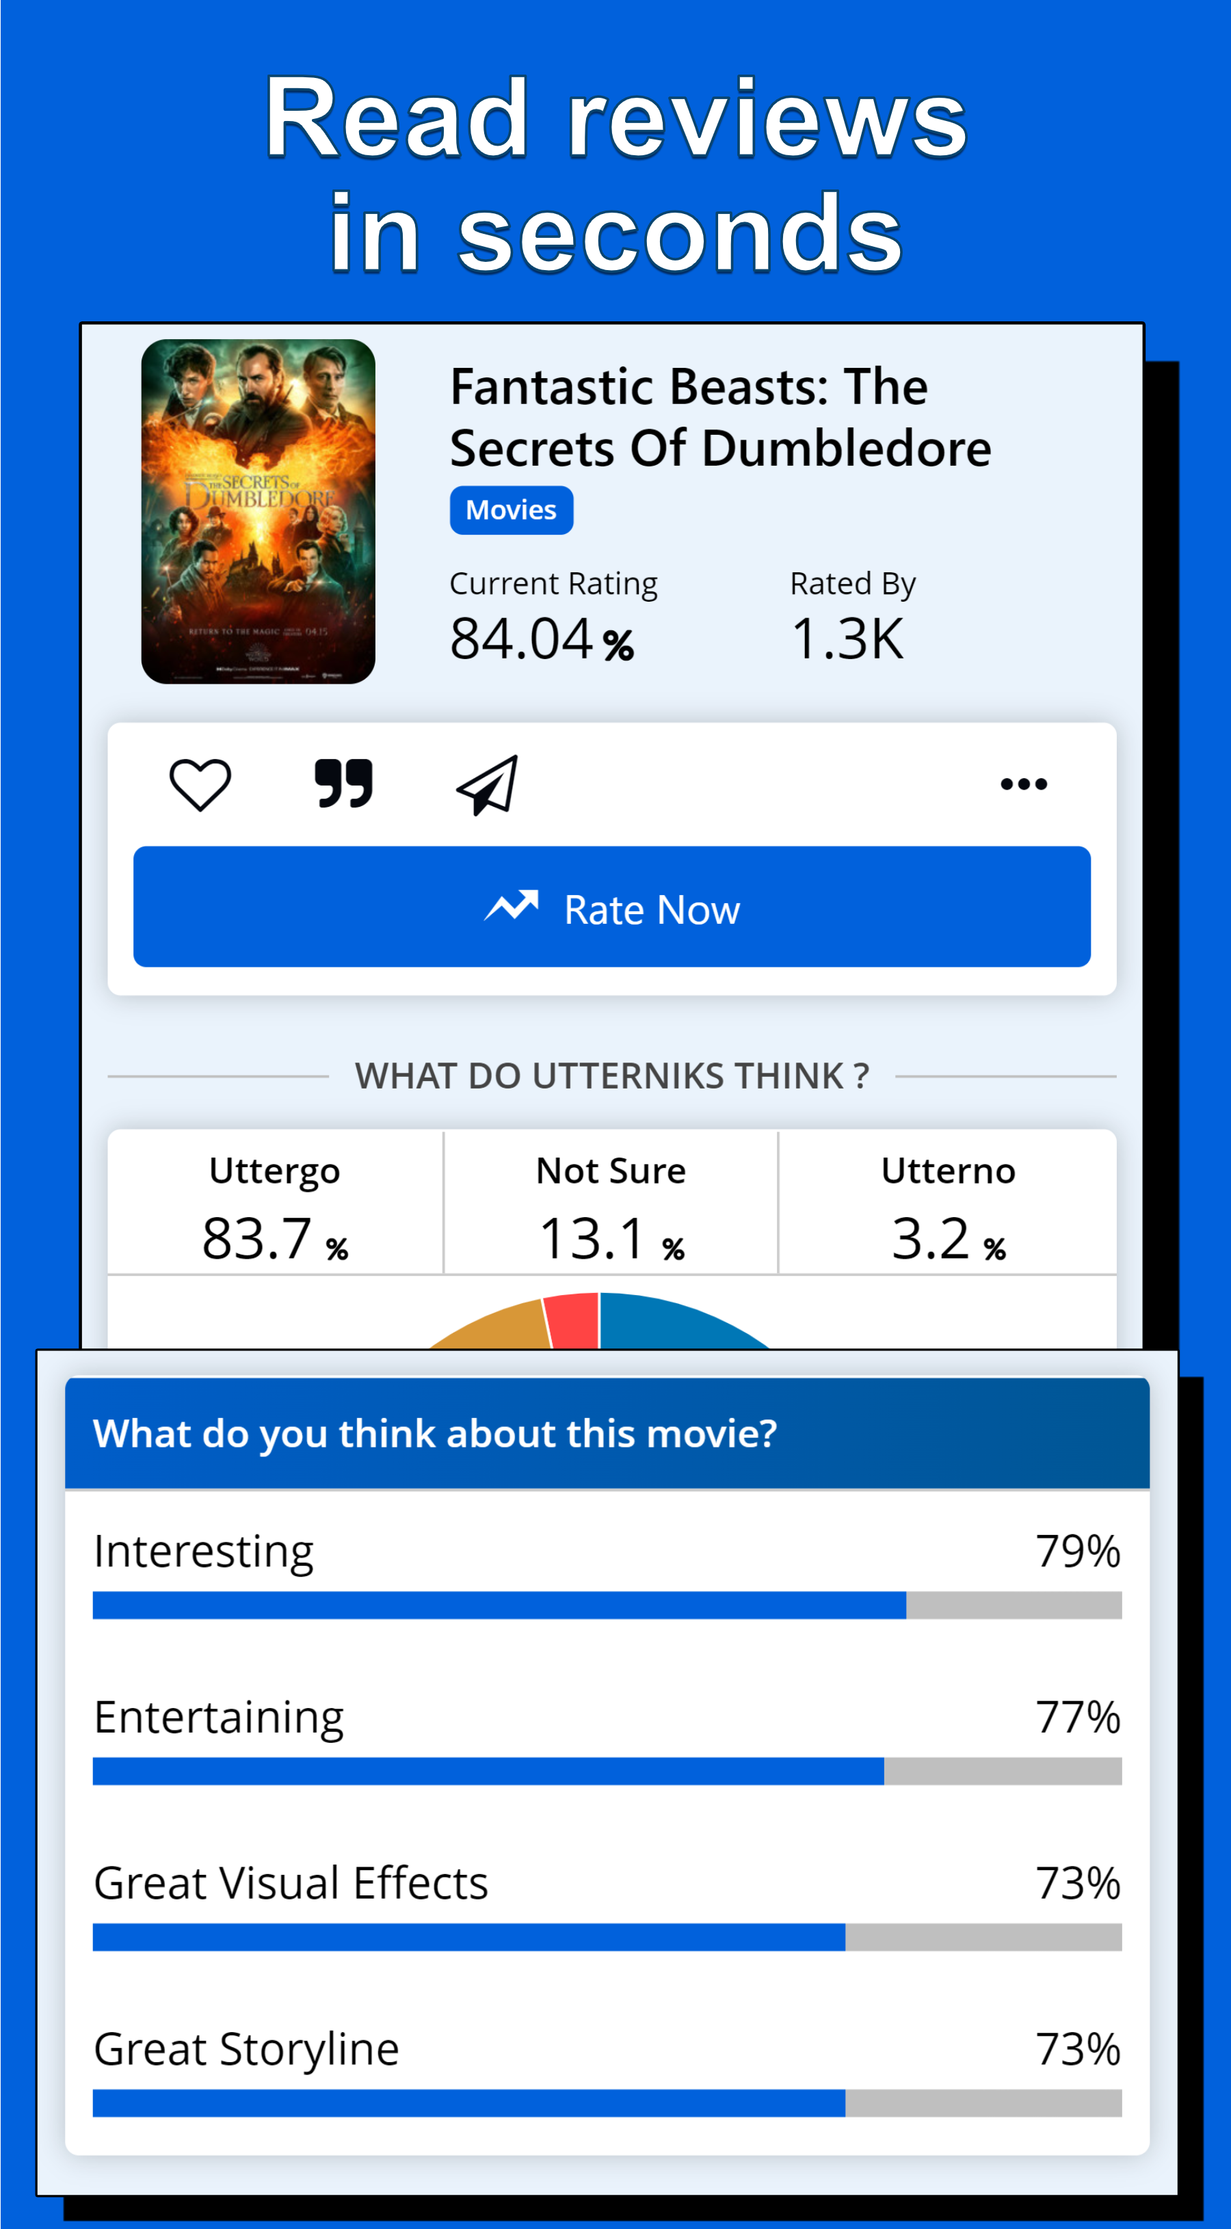
Task: Open the three-dot more options menu
Action: tap(1023, 784)
